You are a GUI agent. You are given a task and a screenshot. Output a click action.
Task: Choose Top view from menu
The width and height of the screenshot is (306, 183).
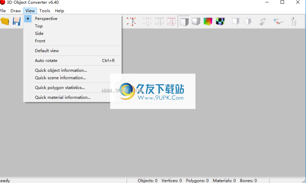tap(72, 26)
